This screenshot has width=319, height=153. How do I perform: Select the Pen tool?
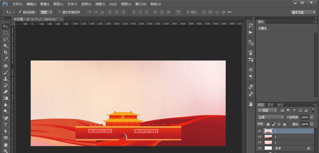coord(6,118)
